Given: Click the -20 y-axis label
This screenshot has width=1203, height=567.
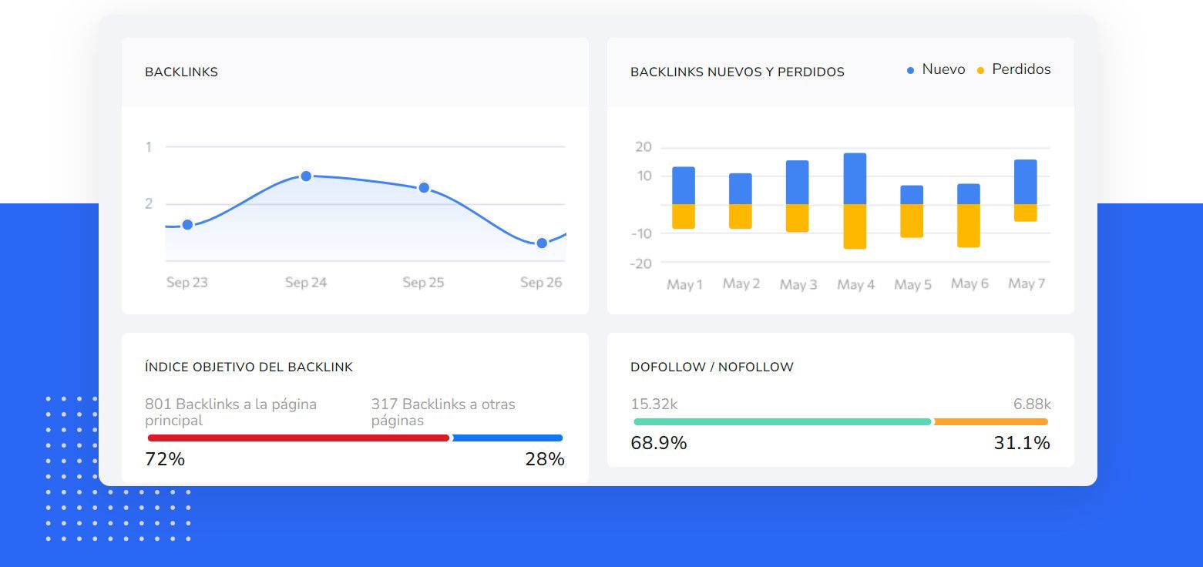Looking at the screenshot, I should [641, 263].
